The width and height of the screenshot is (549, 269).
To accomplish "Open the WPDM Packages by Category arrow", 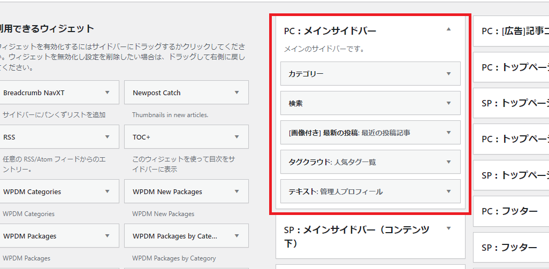I will click(x=237, y=236).
